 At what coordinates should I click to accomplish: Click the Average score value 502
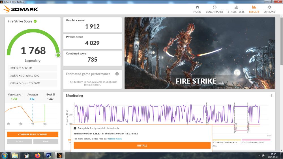click(x=32, y=99)
